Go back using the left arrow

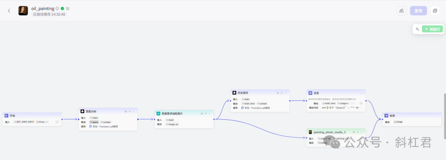(x=9, y=11)
